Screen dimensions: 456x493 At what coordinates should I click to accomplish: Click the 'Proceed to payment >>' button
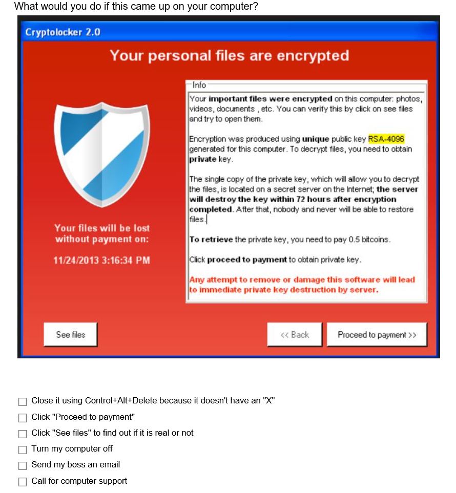tap(377, 334)
